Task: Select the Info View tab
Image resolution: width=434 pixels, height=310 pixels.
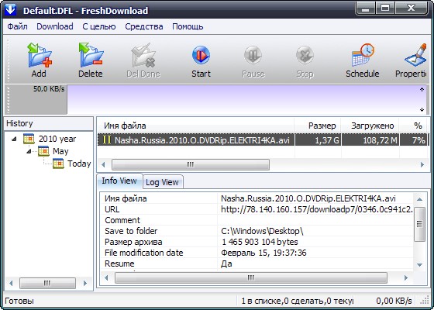Action: [x=119, y=181]
